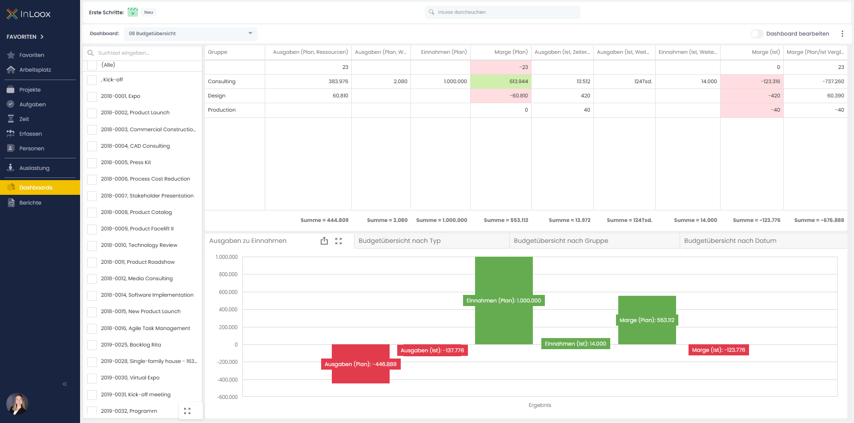The image size is (854, 423).
Task: Open the Budgetübersicht nach Datum tab
Action: 730,241
